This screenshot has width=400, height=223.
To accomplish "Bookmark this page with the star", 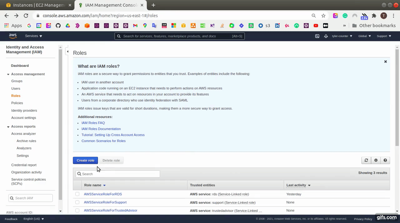I will coord(323,16).
